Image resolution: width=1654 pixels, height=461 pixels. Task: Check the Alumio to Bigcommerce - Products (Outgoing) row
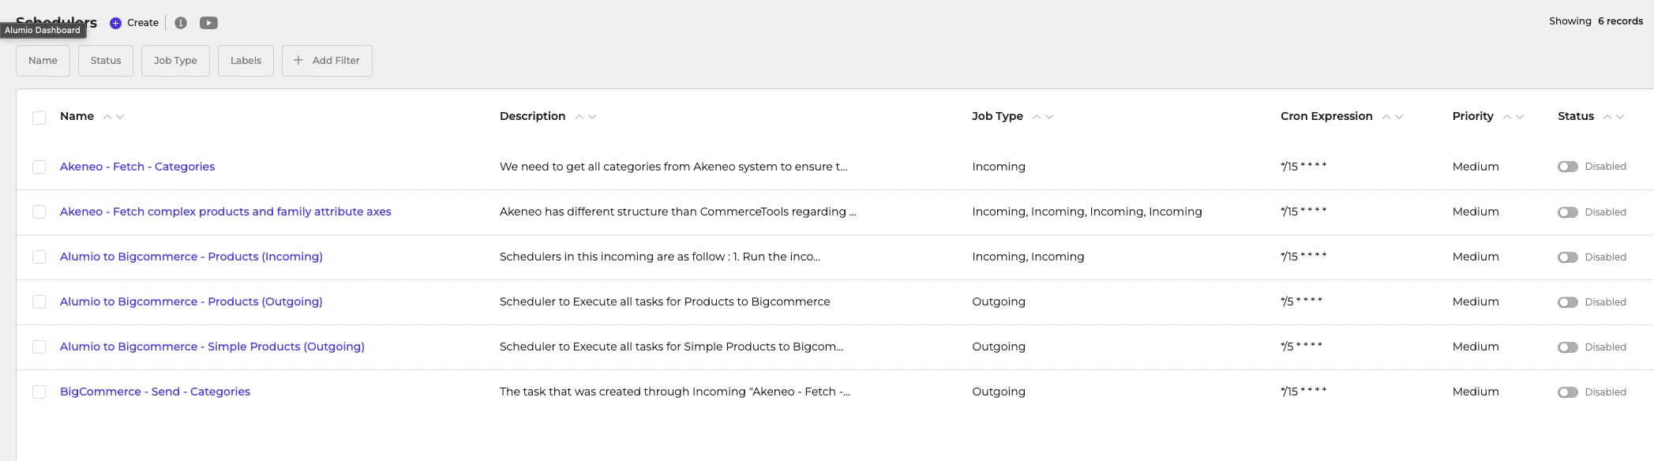39,302
